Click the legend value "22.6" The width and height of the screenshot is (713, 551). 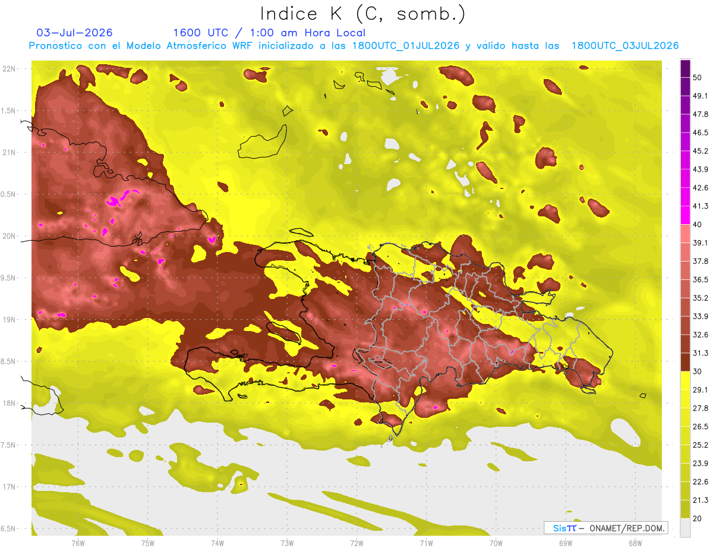click(701, 481)
